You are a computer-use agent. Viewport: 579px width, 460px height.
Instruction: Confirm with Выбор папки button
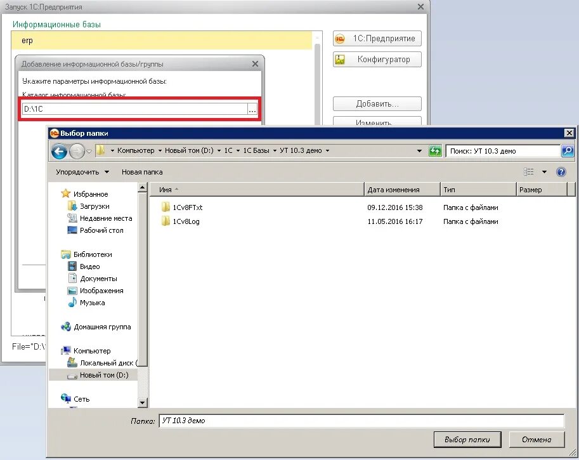(x=467, y=440)
